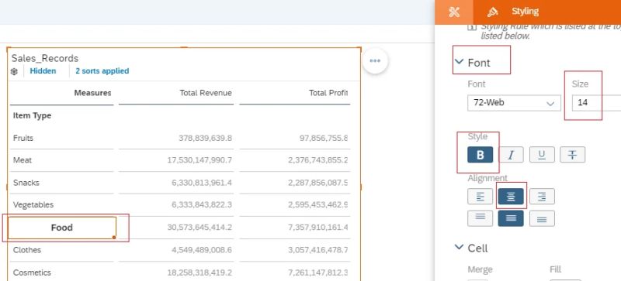Select the Food cell

click(x=62, y=228)
